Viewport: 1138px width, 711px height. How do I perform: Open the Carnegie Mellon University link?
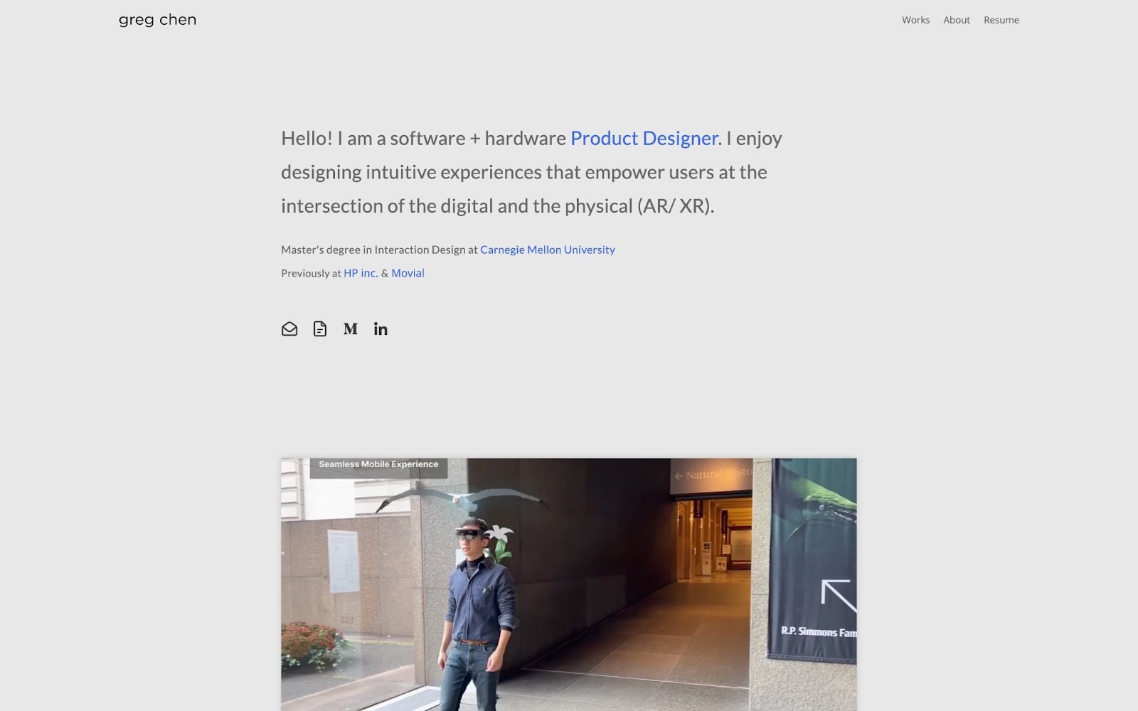(x=547, y=250)
